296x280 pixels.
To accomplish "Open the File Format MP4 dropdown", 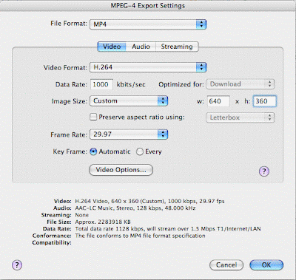I will point(148,24).
